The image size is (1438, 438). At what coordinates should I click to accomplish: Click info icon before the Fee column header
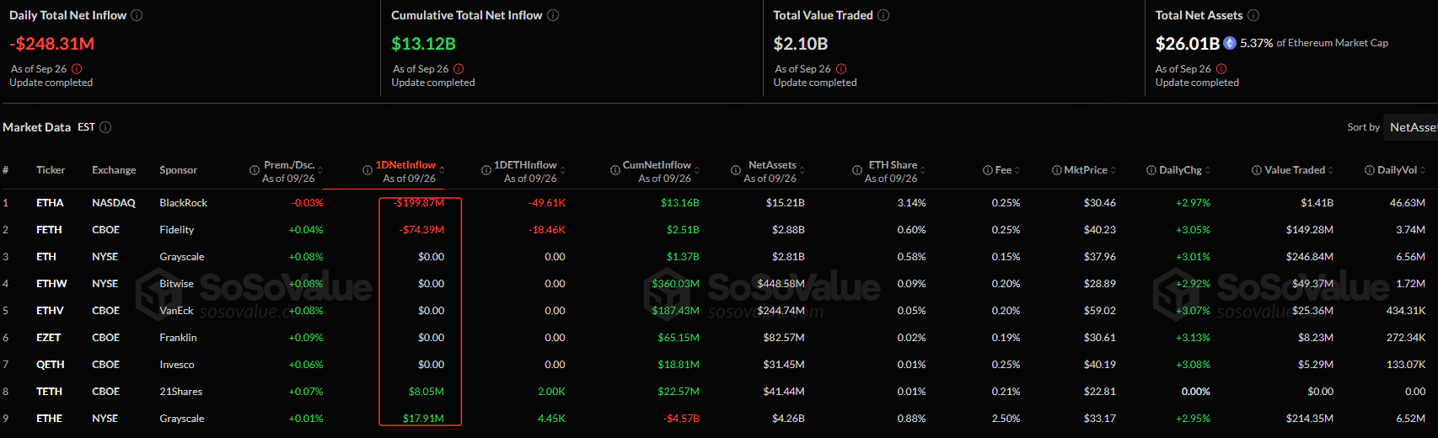coord(988,170)
